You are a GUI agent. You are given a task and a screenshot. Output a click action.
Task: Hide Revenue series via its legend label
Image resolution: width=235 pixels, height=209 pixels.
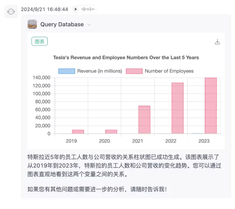(100, 71)
